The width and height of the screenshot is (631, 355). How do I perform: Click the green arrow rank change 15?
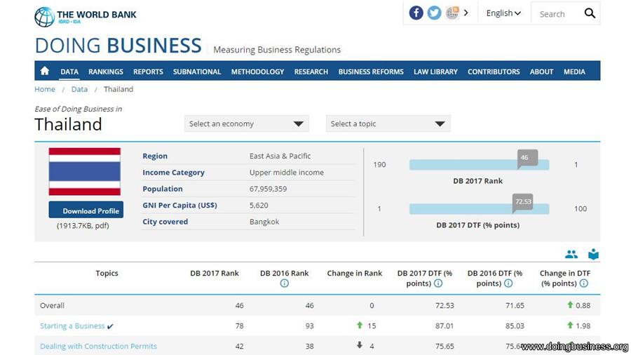pyautogui.click(x=360, y=325)
